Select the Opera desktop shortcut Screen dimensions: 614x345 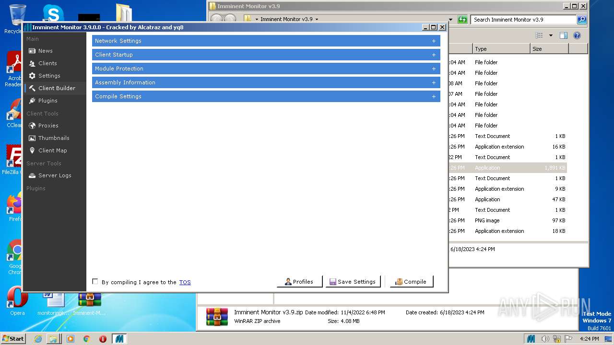[17, 301]
